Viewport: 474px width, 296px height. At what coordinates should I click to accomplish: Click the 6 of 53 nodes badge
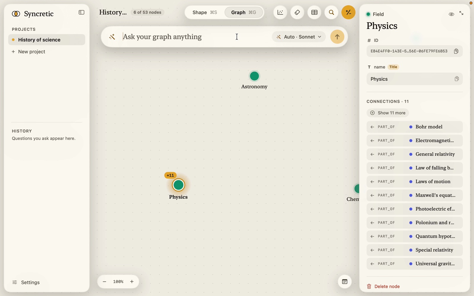coord(147,12)
